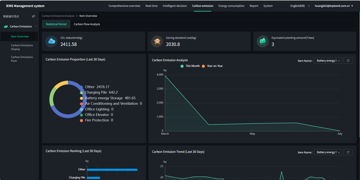
Task: Toggle the Year-on-Year legend series
Action: [x=212, y=66]
